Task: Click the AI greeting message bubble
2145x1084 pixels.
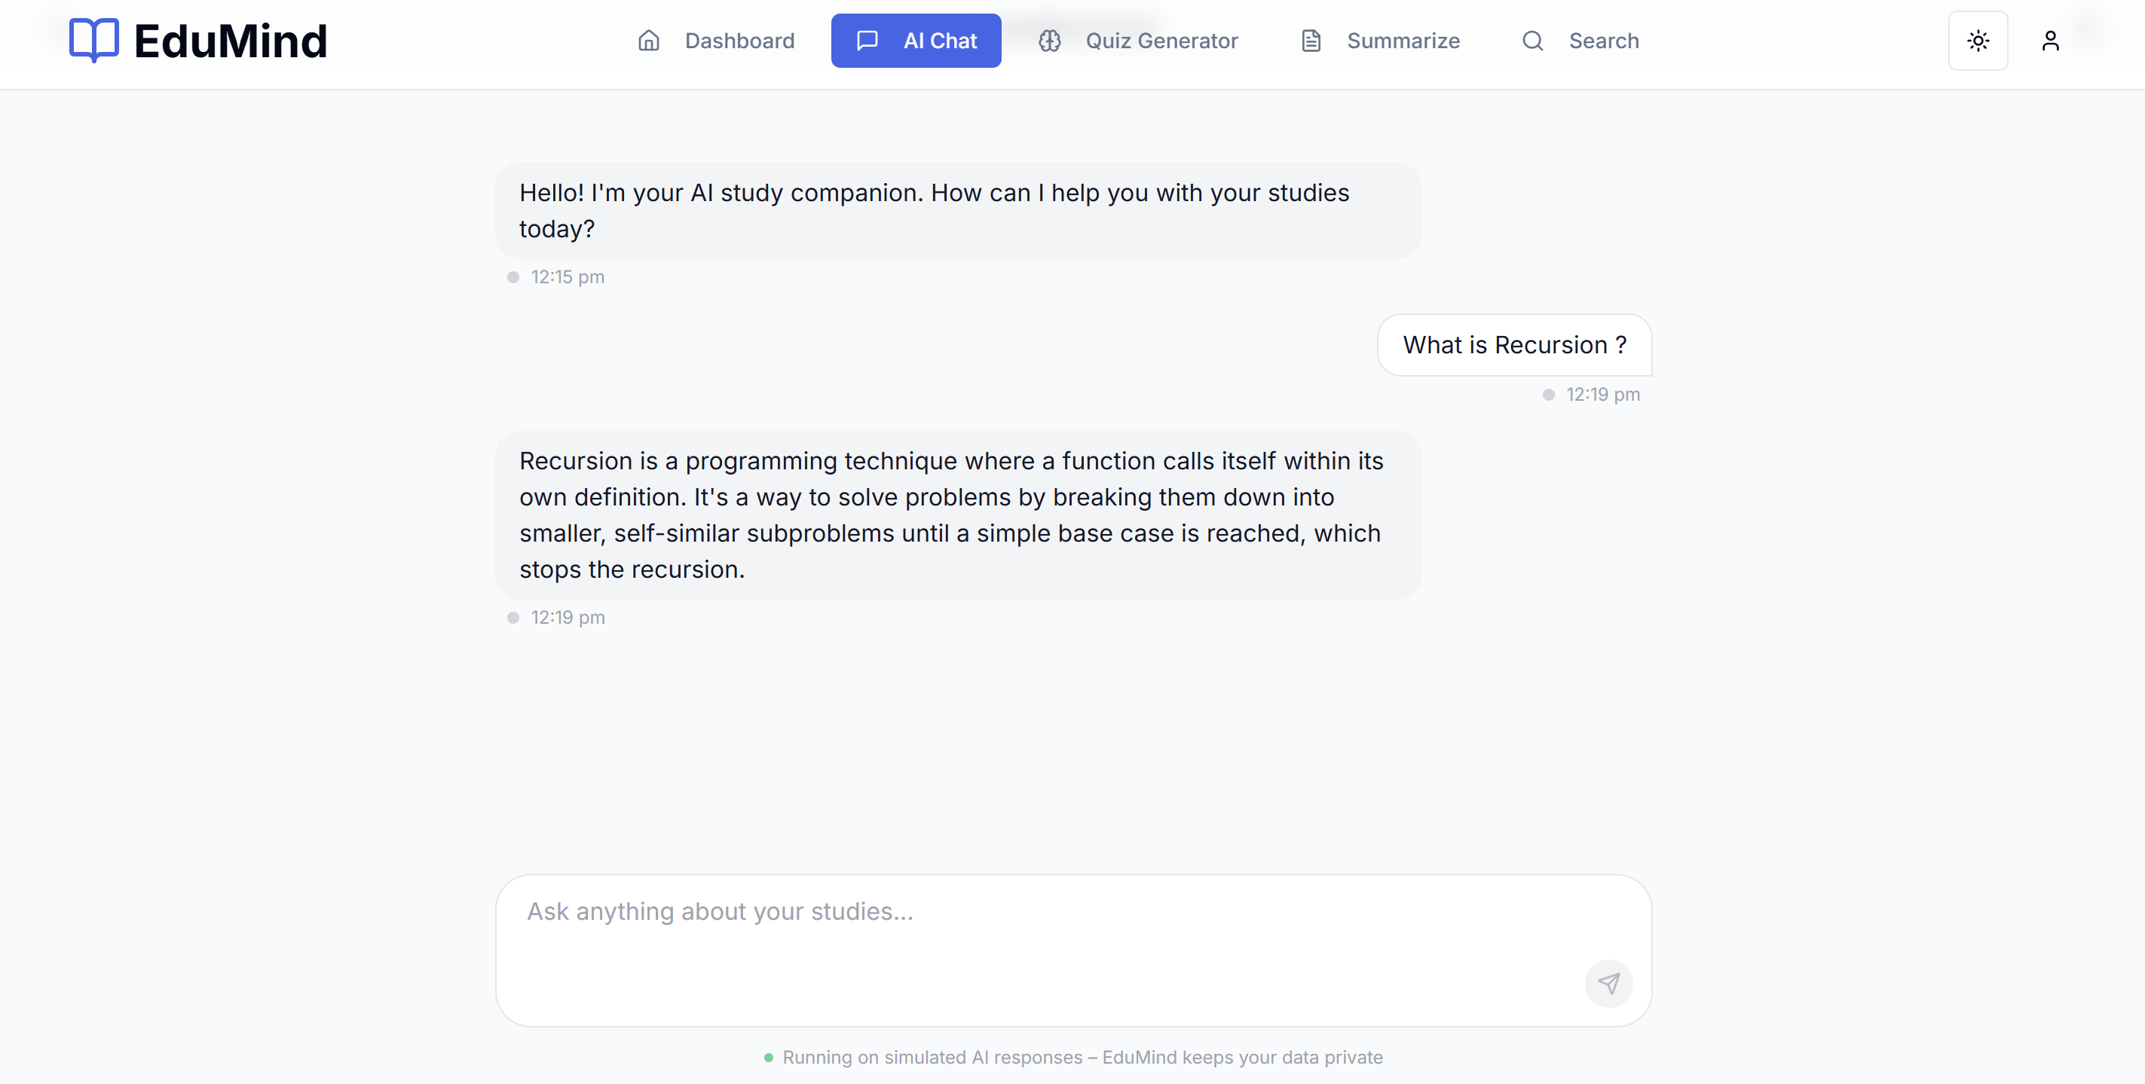Action: pyautogui.click(x=958, y=211)
